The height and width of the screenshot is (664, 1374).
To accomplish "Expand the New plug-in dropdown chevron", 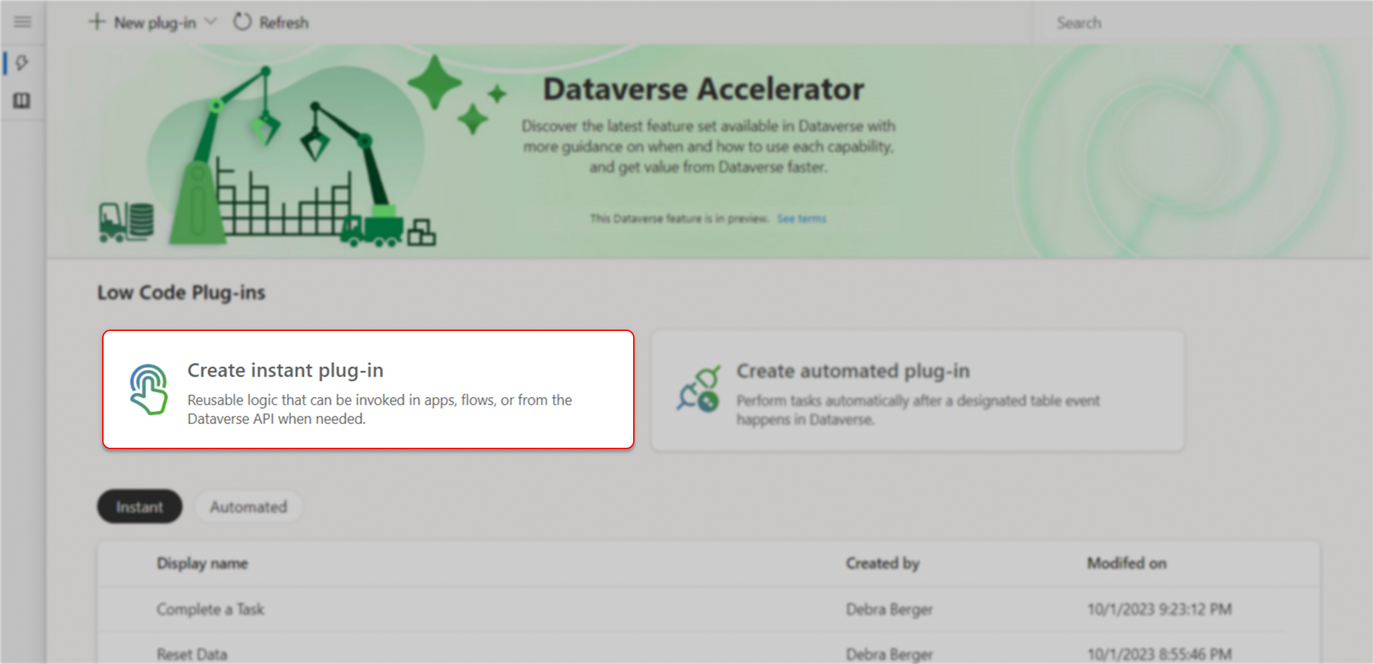I will (212, 22).
